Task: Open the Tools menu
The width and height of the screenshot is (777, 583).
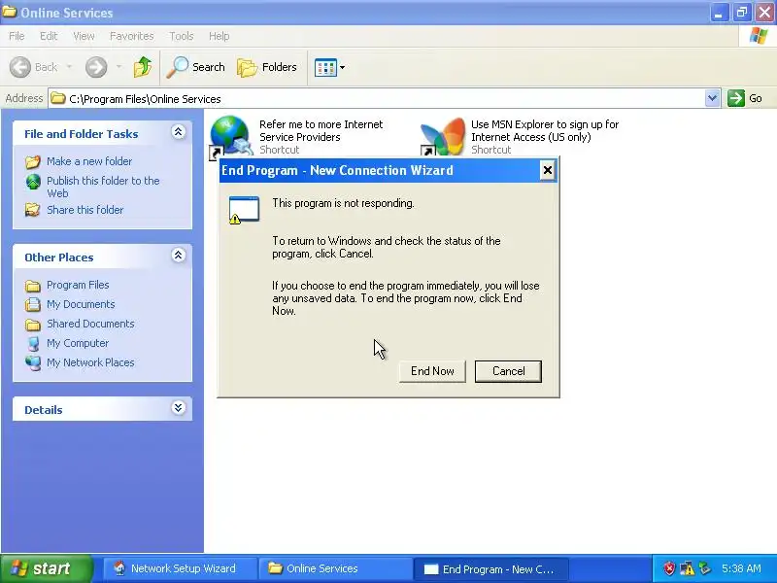Action: (182, 36)
